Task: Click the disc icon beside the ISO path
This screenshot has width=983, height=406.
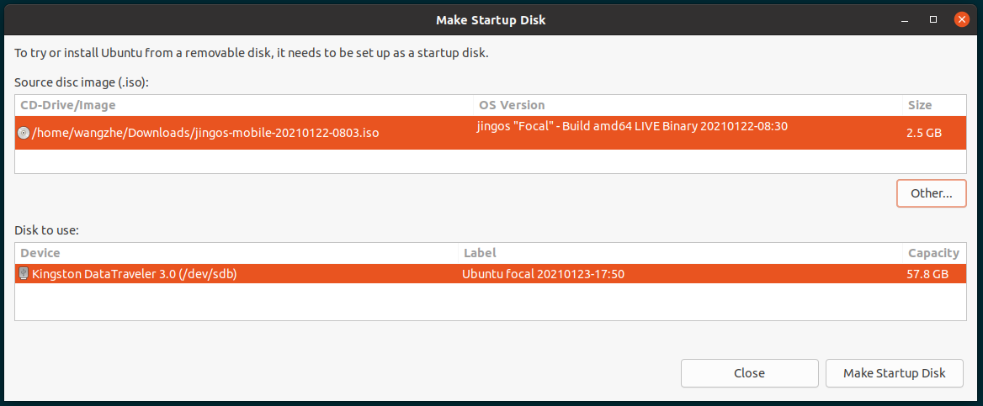Action: click(x=24, y=133)
